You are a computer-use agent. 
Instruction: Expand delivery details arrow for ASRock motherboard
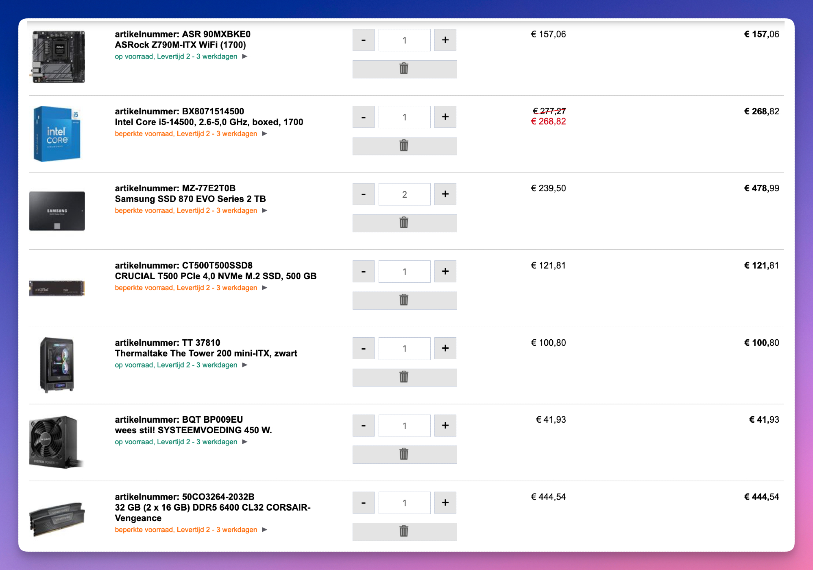tap(245, 56)
